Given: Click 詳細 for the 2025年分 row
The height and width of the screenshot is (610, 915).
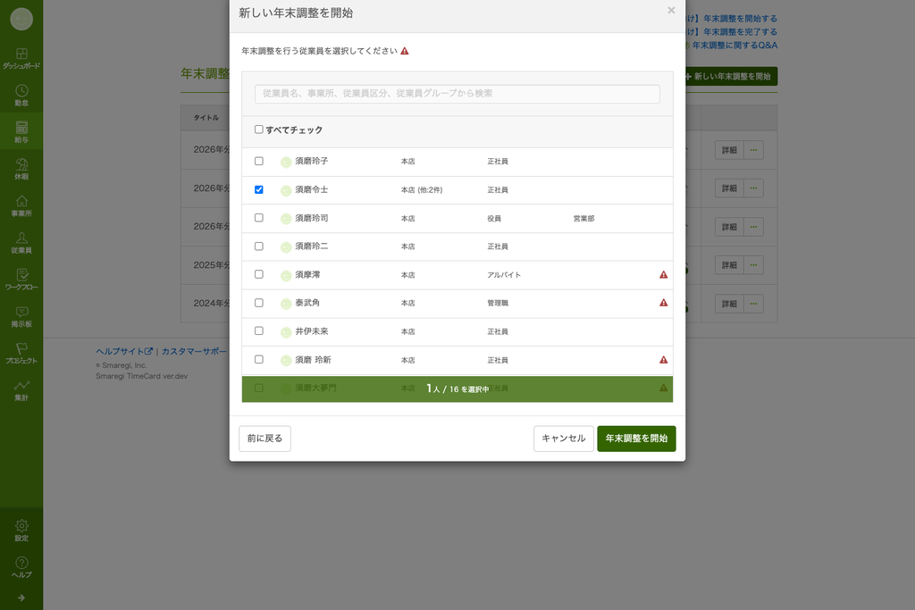Looking at the screenshot, I should click(729, 265).
